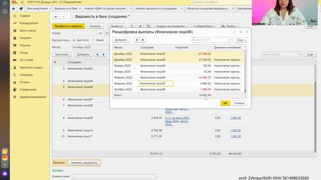The width and height of the screenshot is (321, 180).
Task: Click Оплатить ведомость button
Action: pos(84,162)
